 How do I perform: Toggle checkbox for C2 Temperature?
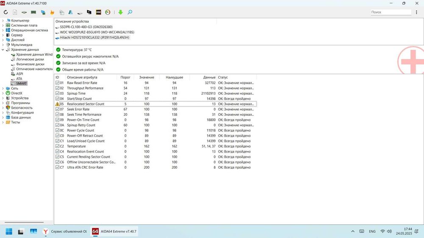(57, 146)
